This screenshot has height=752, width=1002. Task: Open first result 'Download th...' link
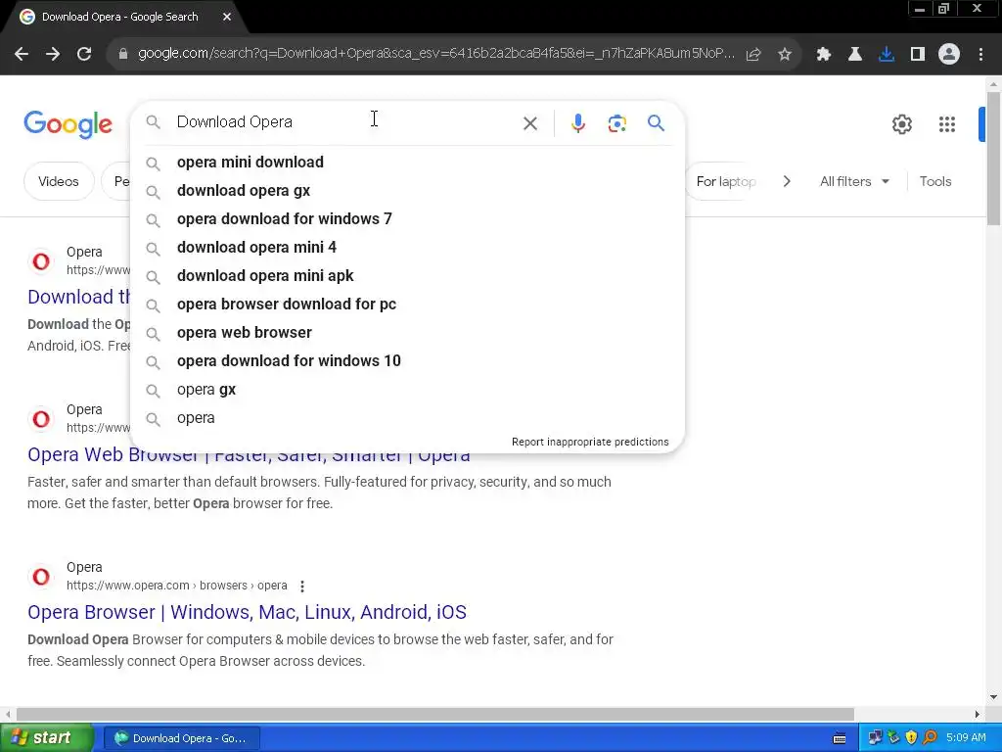[79, 297]
